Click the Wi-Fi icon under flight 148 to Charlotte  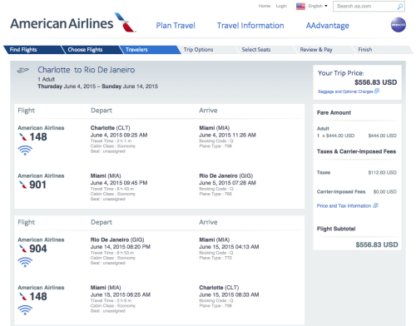[25, 310]
